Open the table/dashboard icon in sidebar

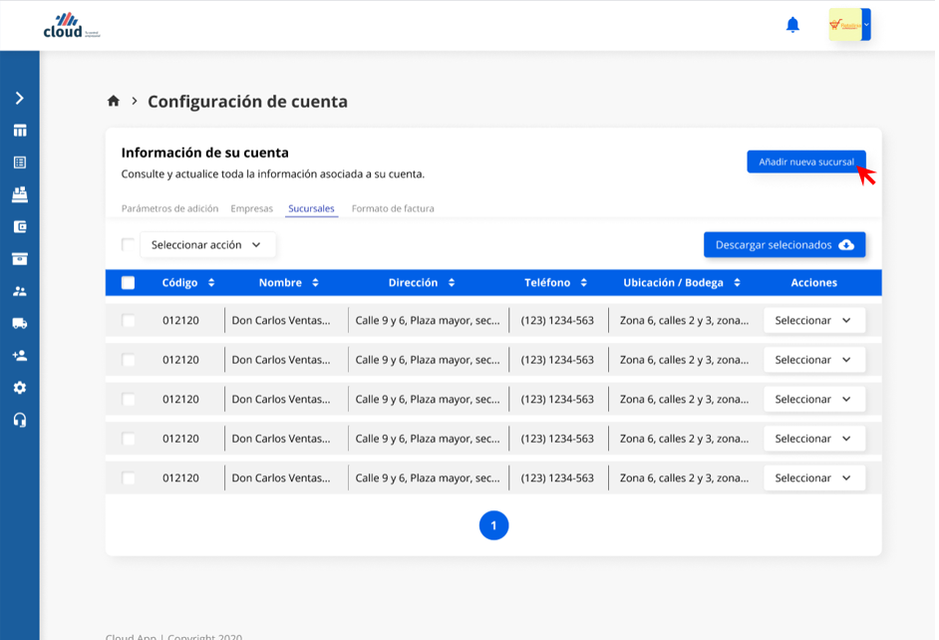(x=20, y=131)
